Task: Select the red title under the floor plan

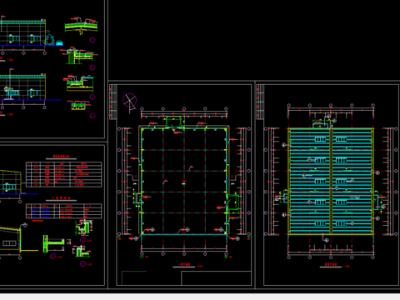Action: 184,264
